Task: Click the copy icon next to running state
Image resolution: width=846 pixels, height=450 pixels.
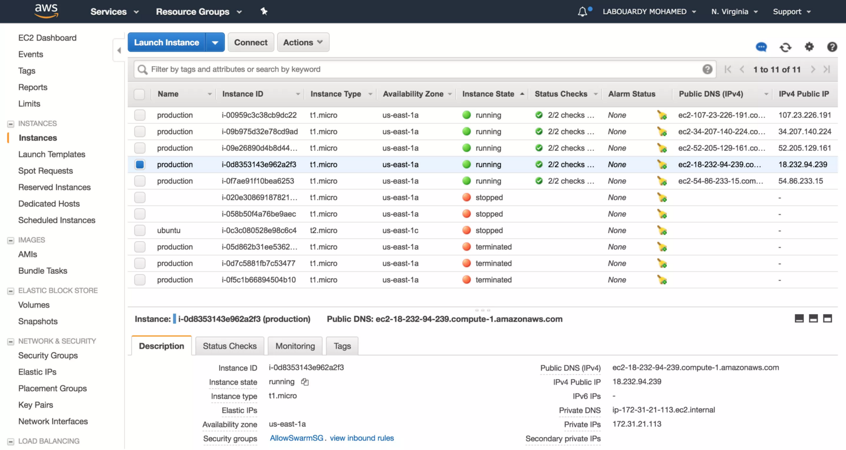Action: tap(305, 382)
